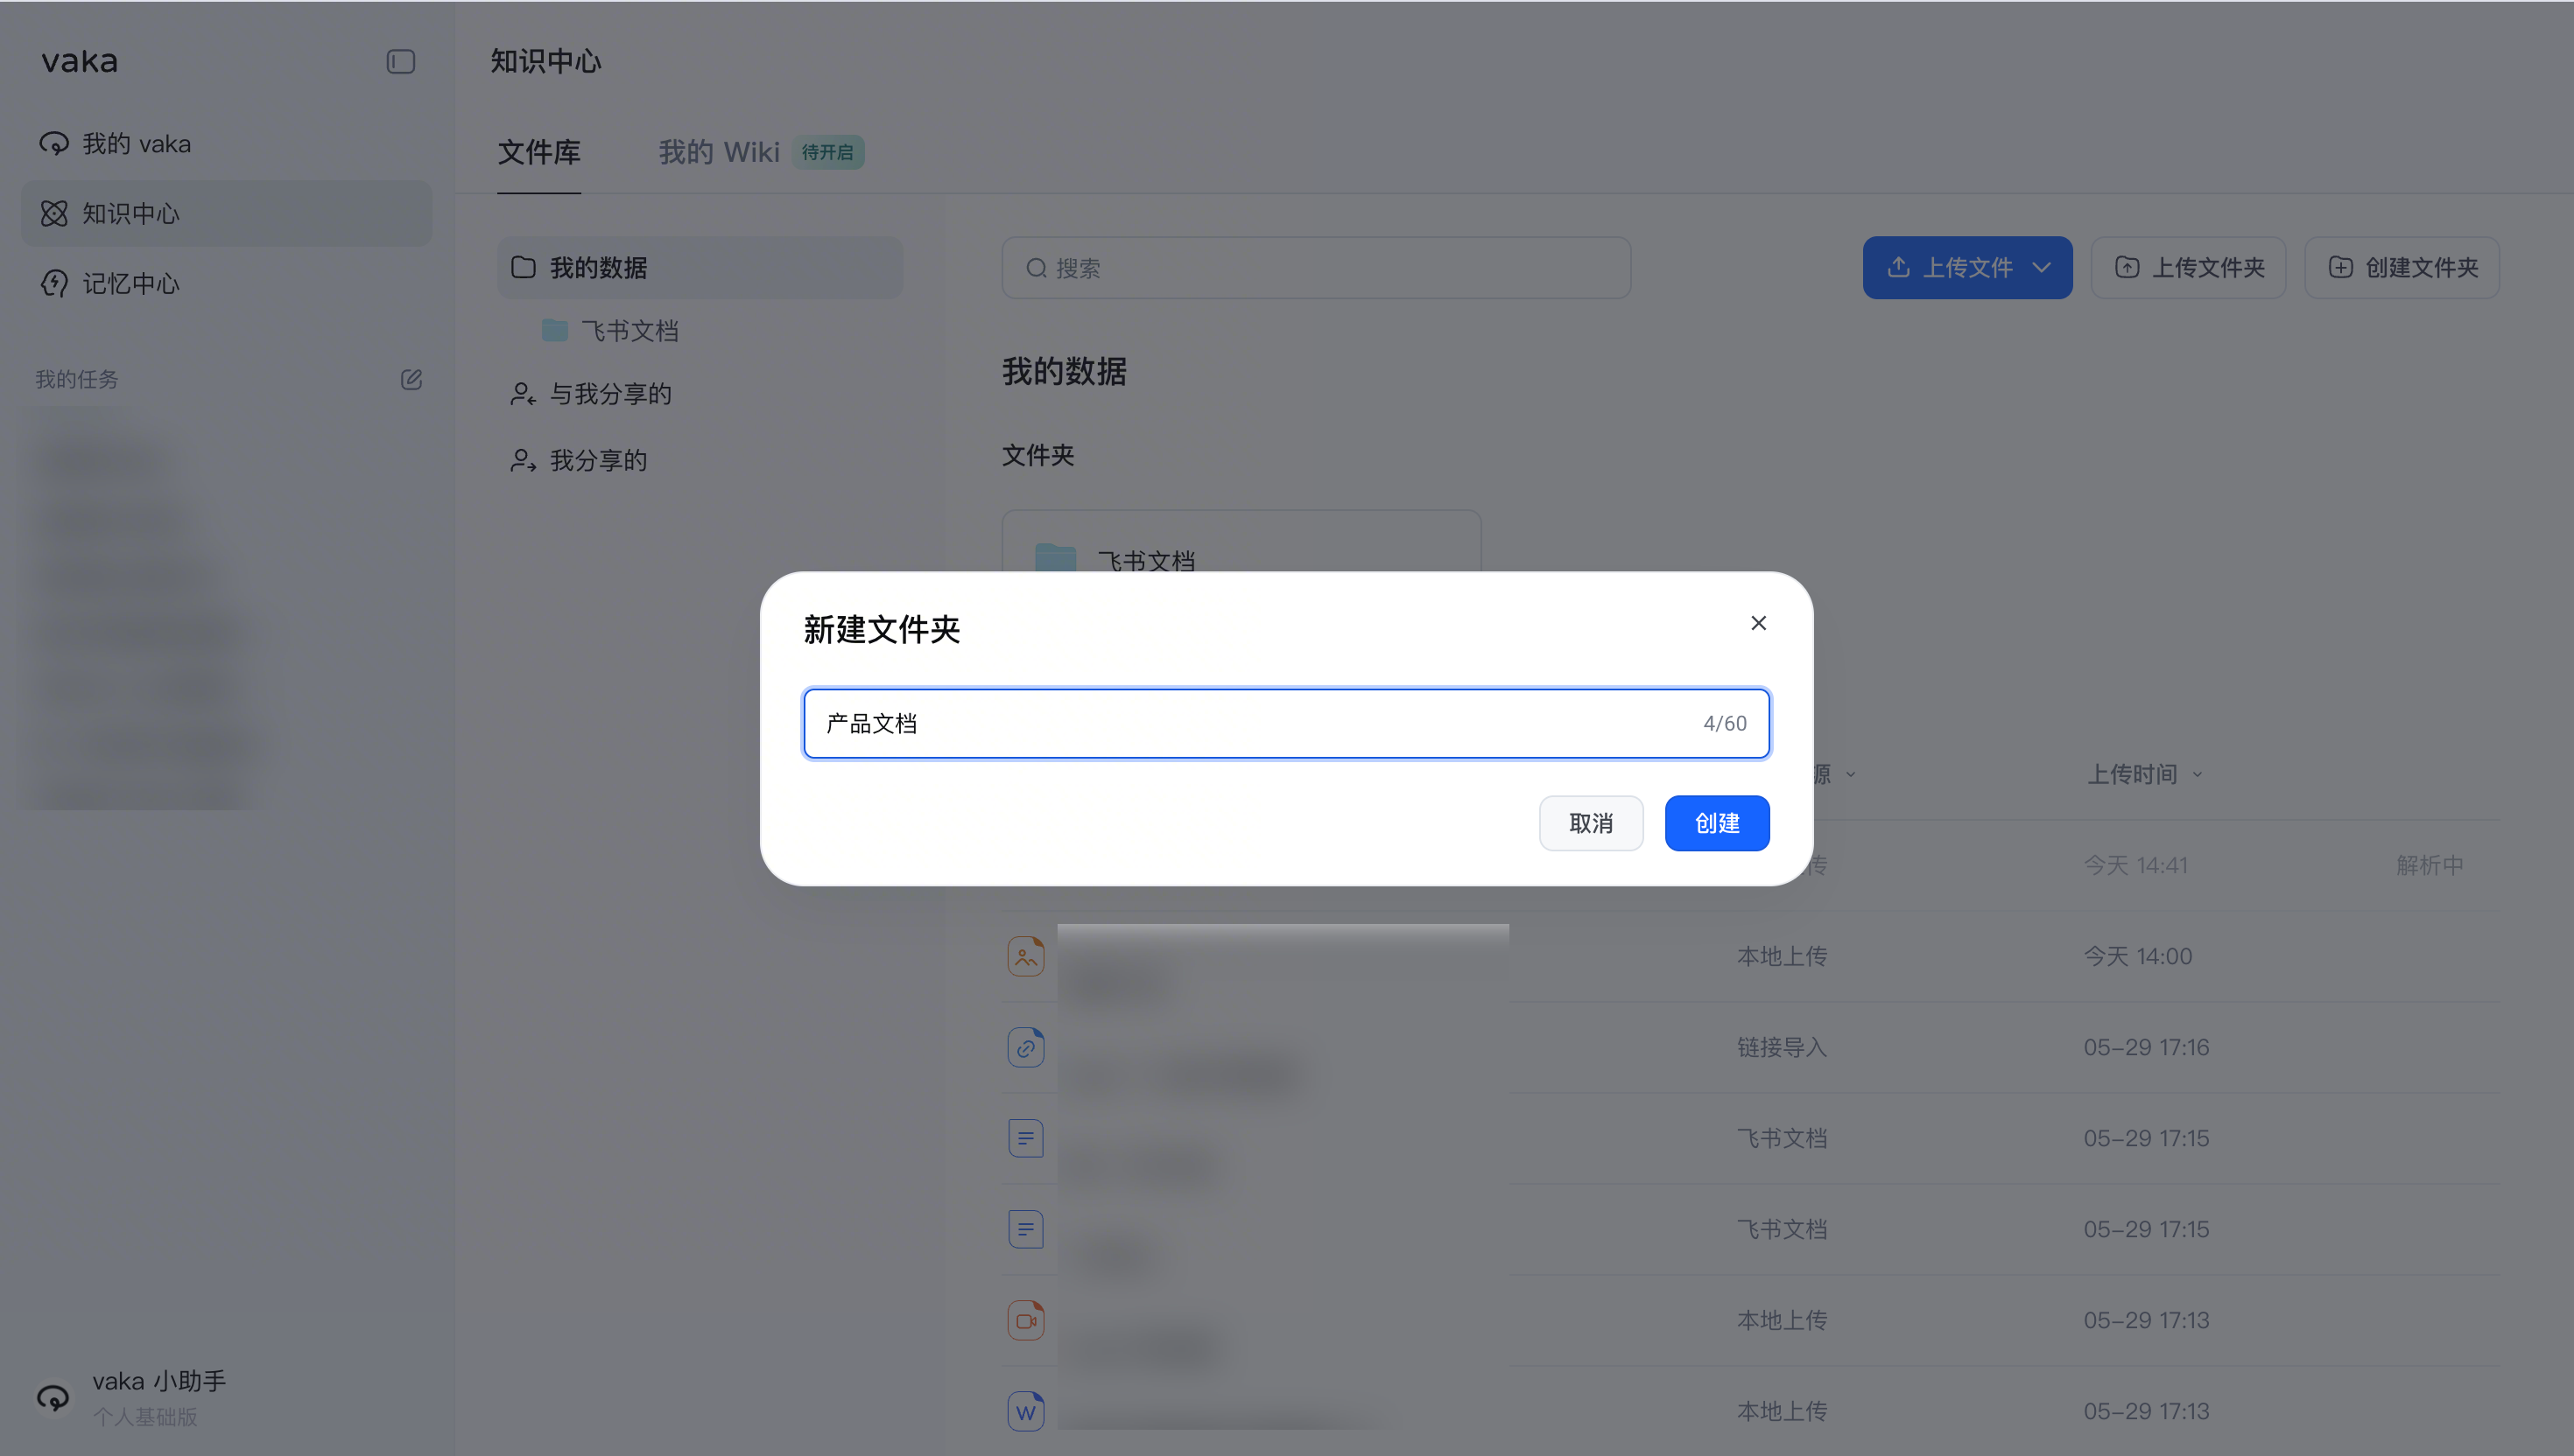
Task: Click 创建 to create the folder
Action: point(1717,824)
